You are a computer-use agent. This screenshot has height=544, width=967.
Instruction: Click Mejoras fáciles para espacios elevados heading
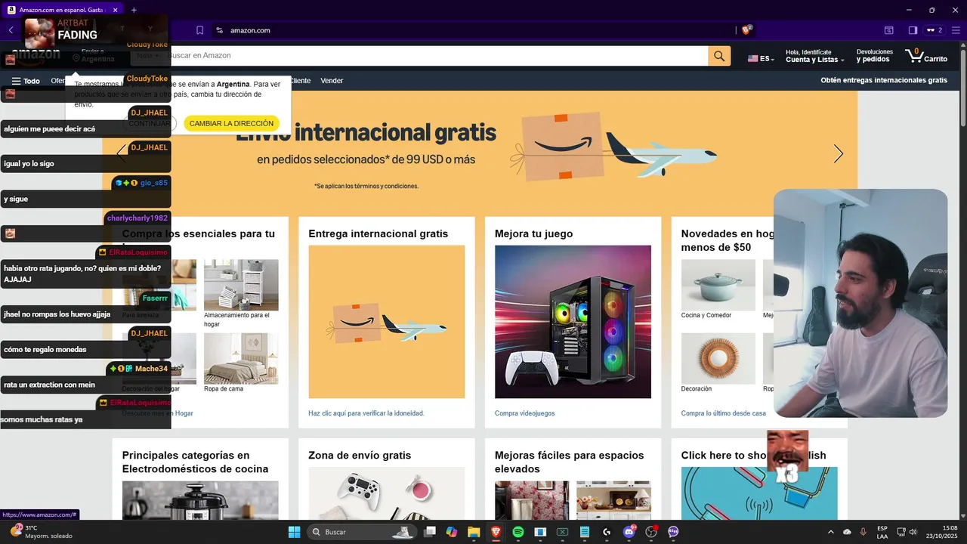(x=569, y=462)
